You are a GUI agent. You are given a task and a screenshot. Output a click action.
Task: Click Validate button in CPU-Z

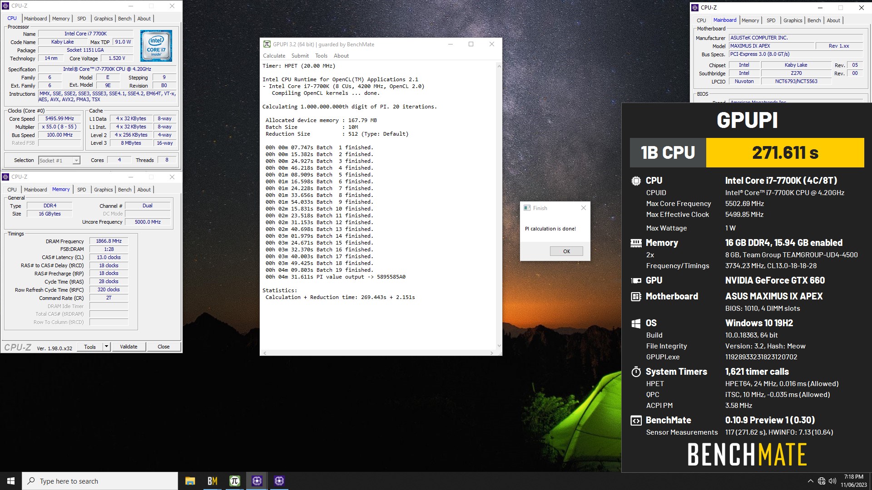[x=129, y=347]
